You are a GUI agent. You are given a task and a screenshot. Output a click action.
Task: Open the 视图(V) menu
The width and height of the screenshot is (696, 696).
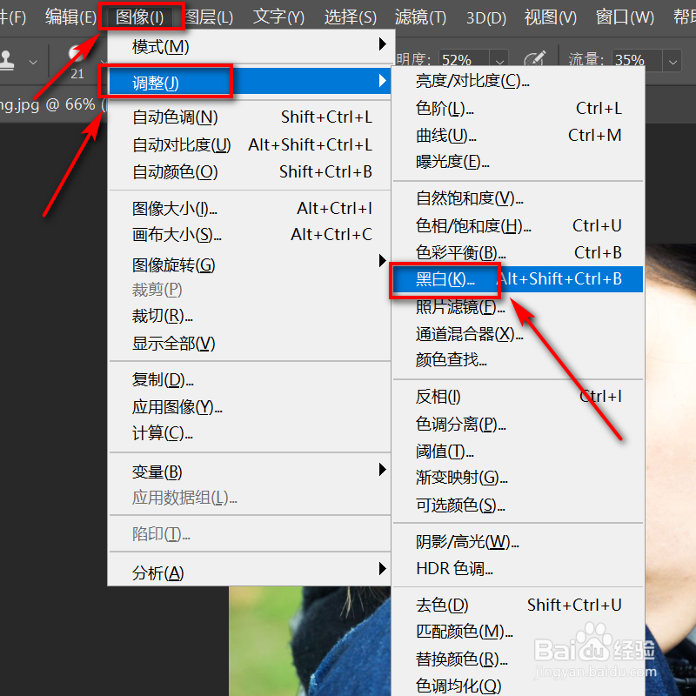pos(551,17)
